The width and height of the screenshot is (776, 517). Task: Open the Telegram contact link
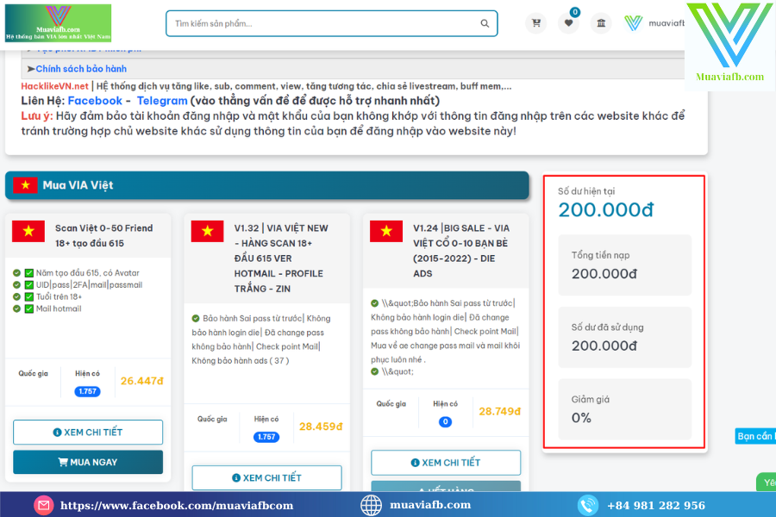[162, 101]
